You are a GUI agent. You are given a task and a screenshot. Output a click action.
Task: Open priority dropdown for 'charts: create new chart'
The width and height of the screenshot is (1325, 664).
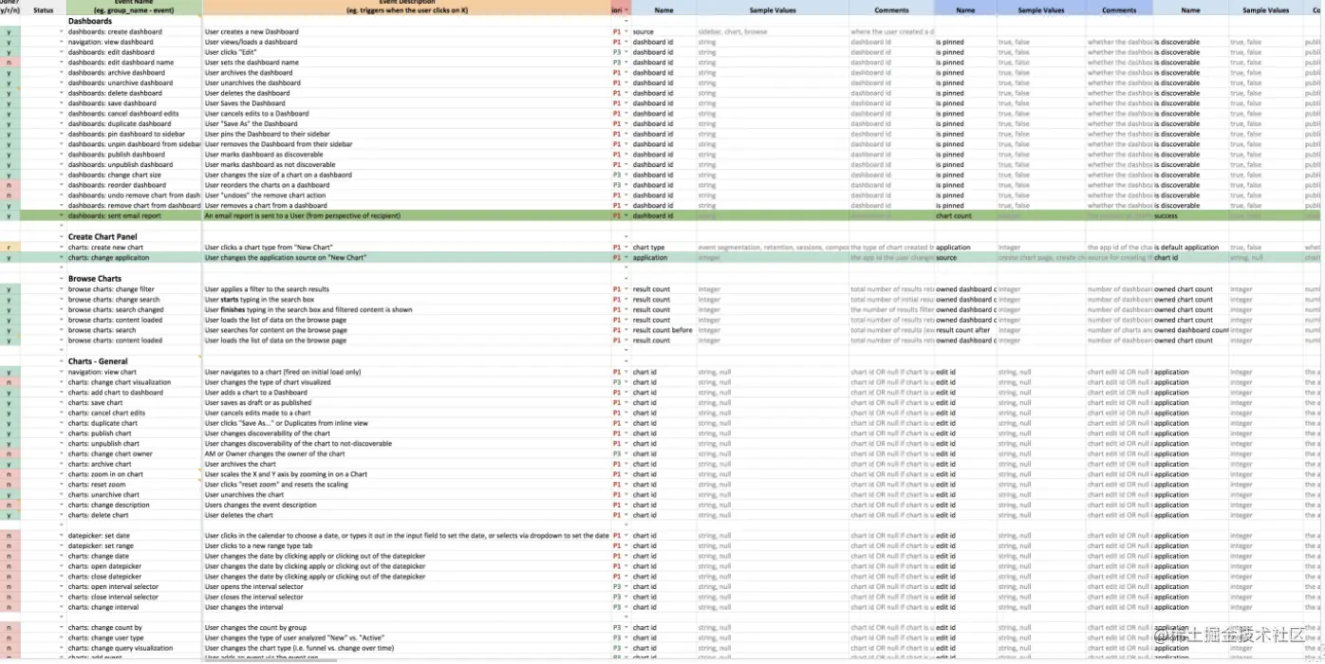626,248
